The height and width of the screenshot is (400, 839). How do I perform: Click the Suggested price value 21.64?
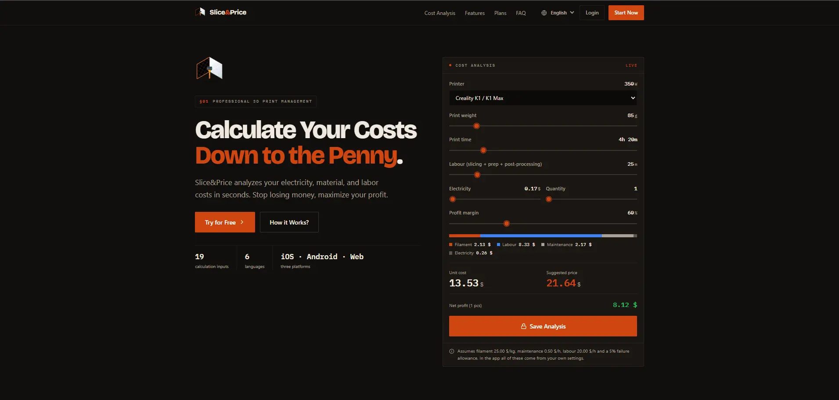pyautogui.click(x=561, y=283)
